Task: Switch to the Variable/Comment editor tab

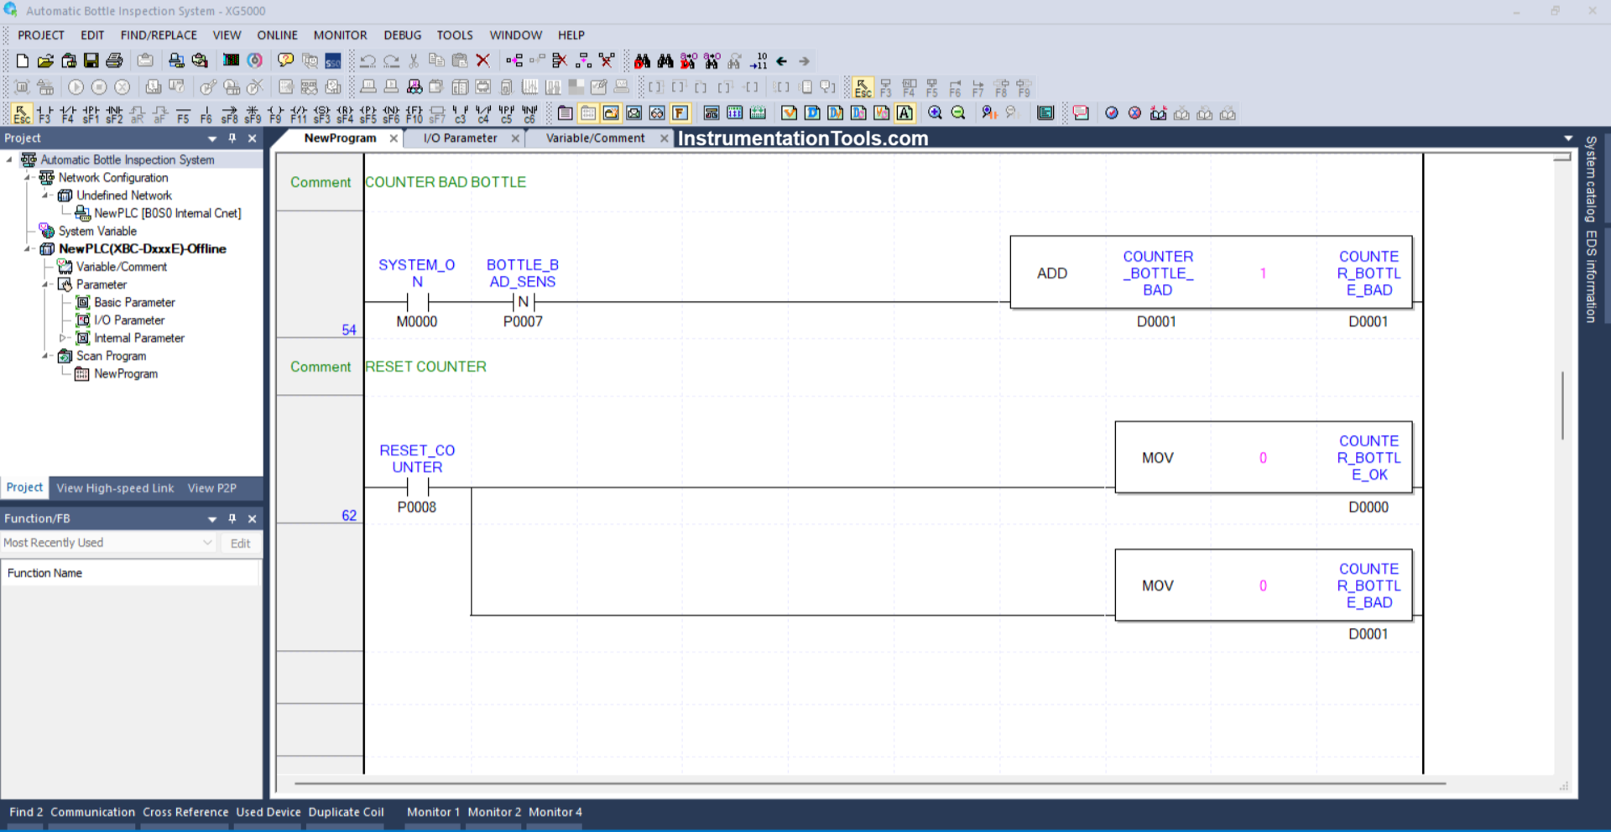Action: point(595,138)
